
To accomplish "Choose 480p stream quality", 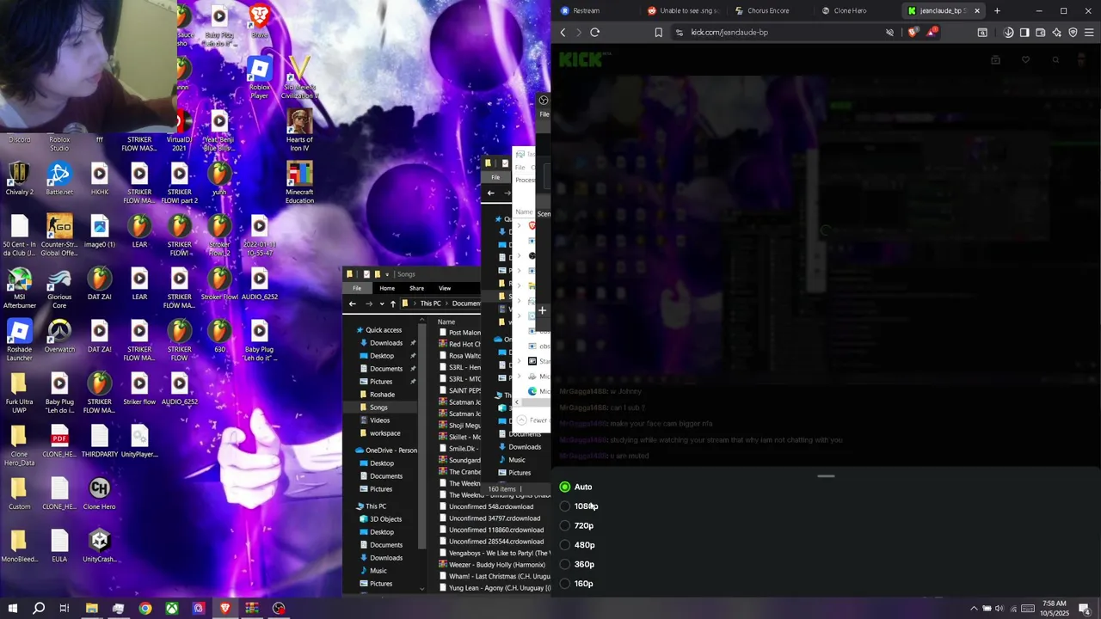I will coord(577,545).
